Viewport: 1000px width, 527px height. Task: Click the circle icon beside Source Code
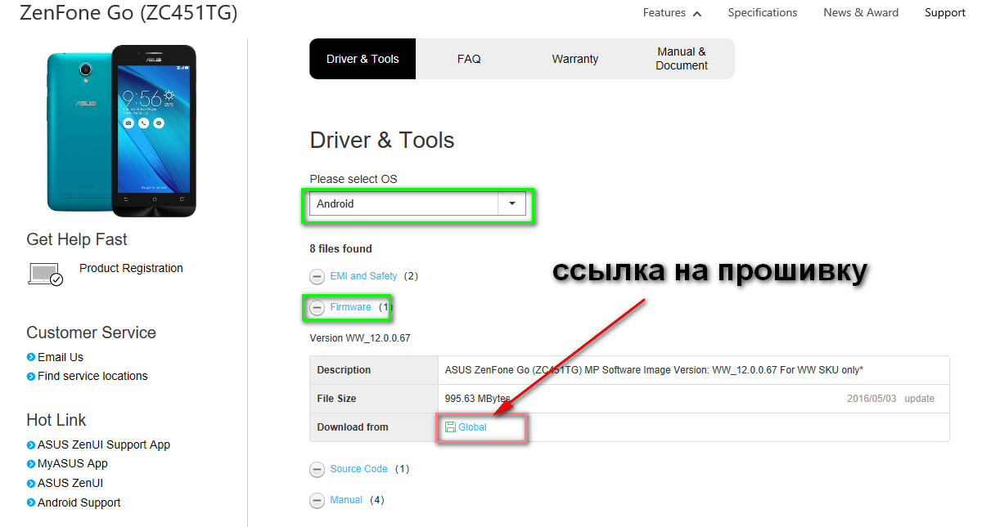(x=317, y=470)
